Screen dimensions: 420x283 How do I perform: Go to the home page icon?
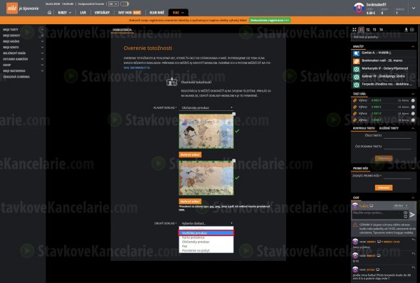click(x=49, y=13)
